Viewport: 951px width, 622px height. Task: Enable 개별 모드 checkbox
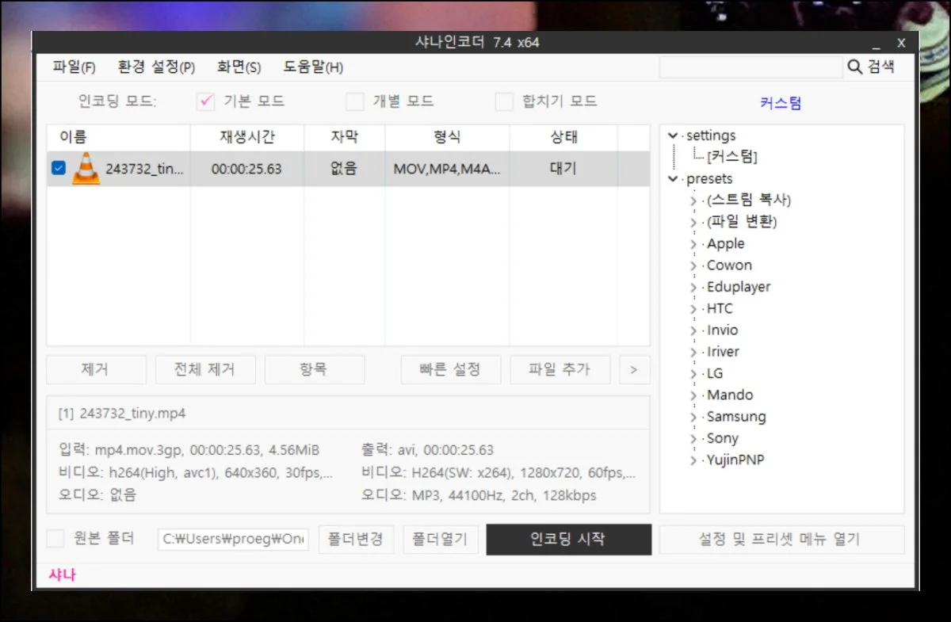(355, 101)
